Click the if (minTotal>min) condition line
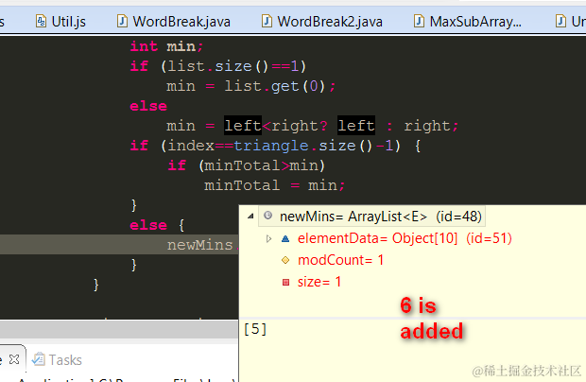The width and height of the screenshot is (586, 382). pyautogui.click(x=247, y=165)
